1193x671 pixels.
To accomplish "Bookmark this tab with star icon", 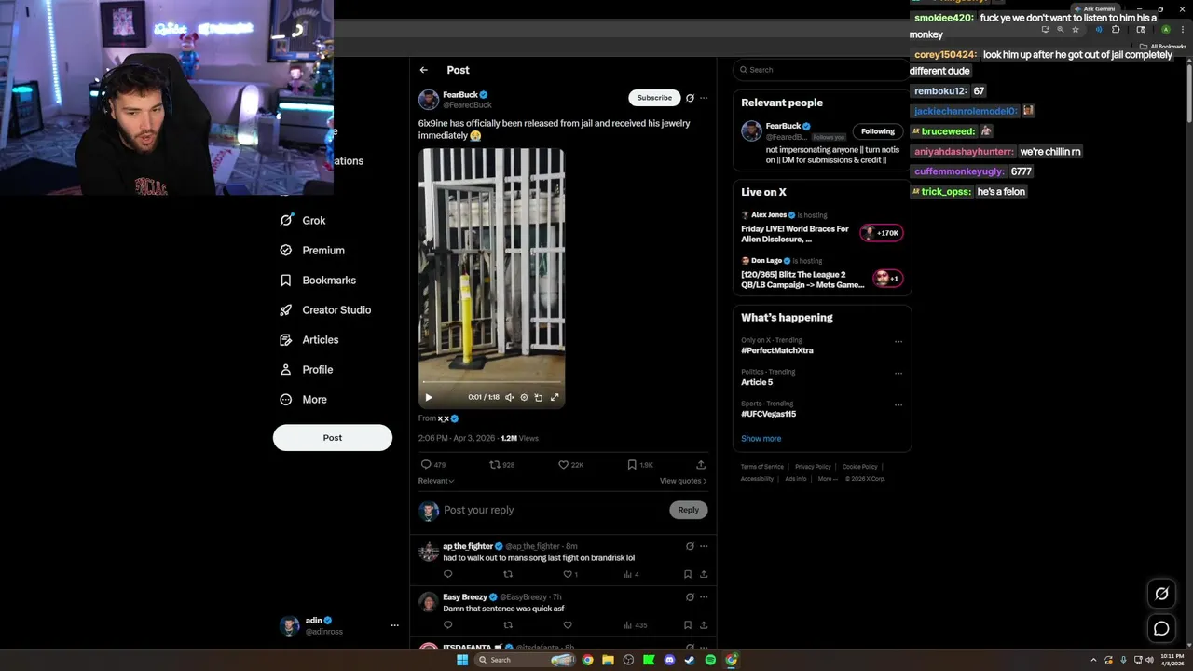I will coord(1075,30).
